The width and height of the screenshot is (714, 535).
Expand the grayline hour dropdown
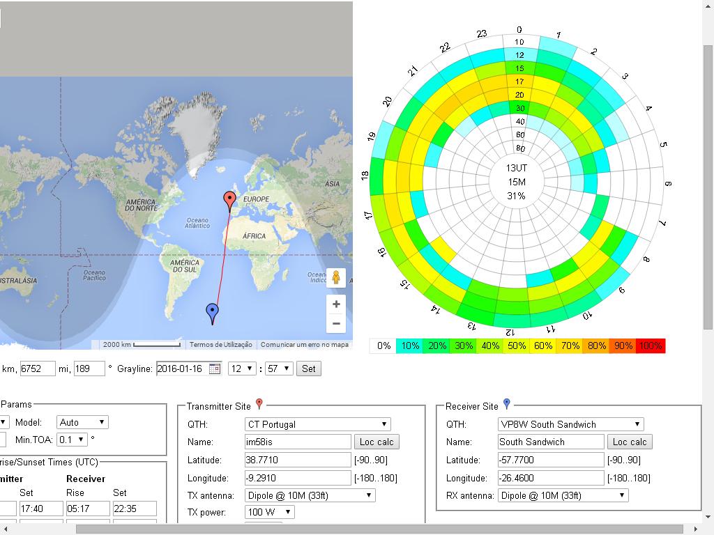click(242, 369)
